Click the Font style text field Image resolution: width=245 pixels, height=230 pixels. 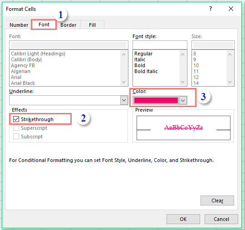coord(160,45)
